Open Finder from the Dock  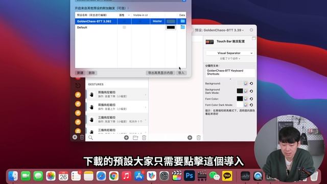point(13,176)
